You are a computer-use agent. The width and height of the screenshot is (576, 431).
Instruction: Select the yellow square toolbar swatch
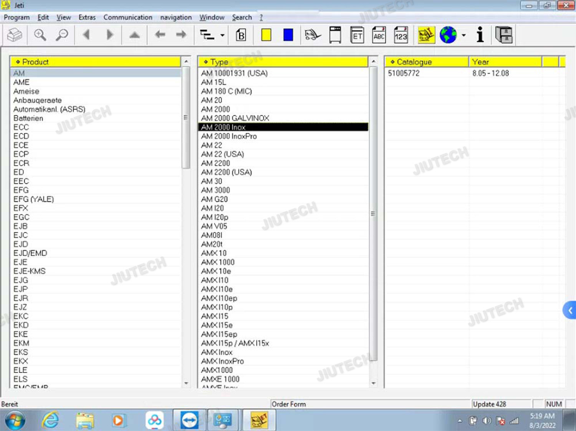[x=266, y=35]
